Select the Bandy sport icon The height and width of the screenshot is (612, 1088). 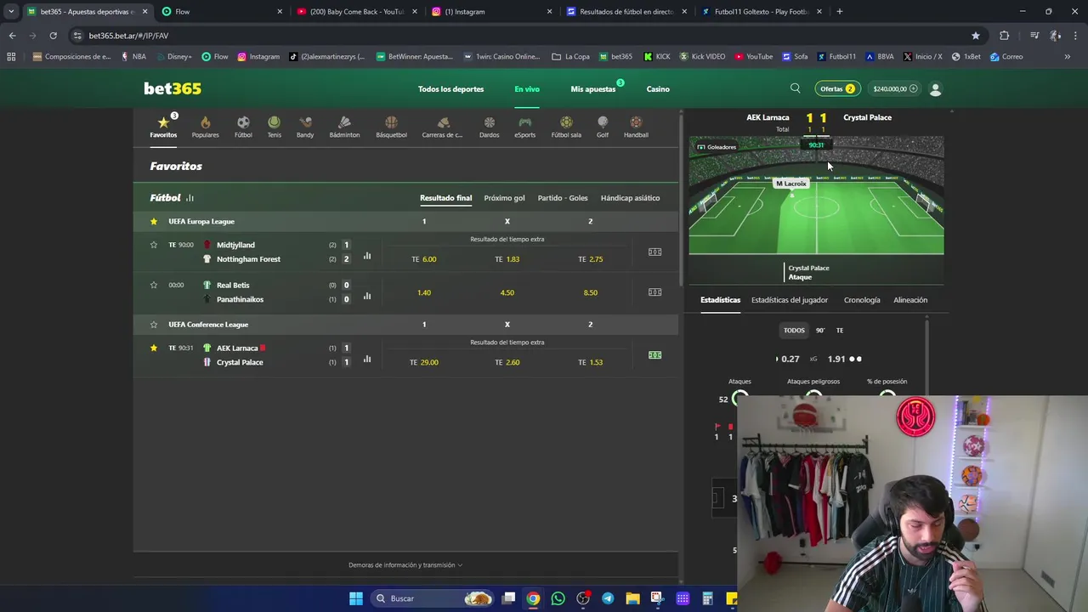tap(305, 127)
